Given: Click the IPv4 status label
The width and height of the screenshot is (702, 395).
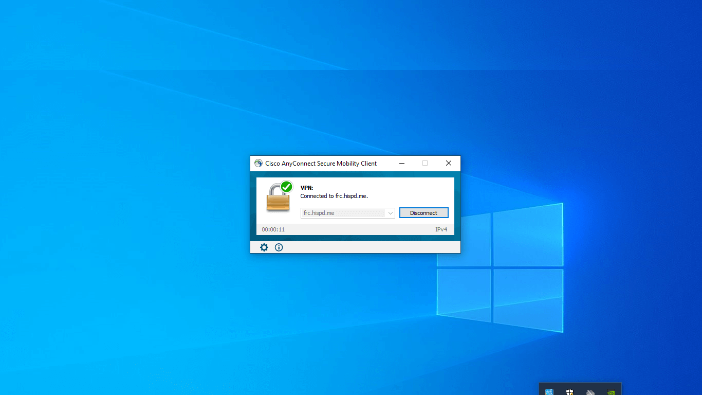Looking at the screenshot, I should coord(441,229).
